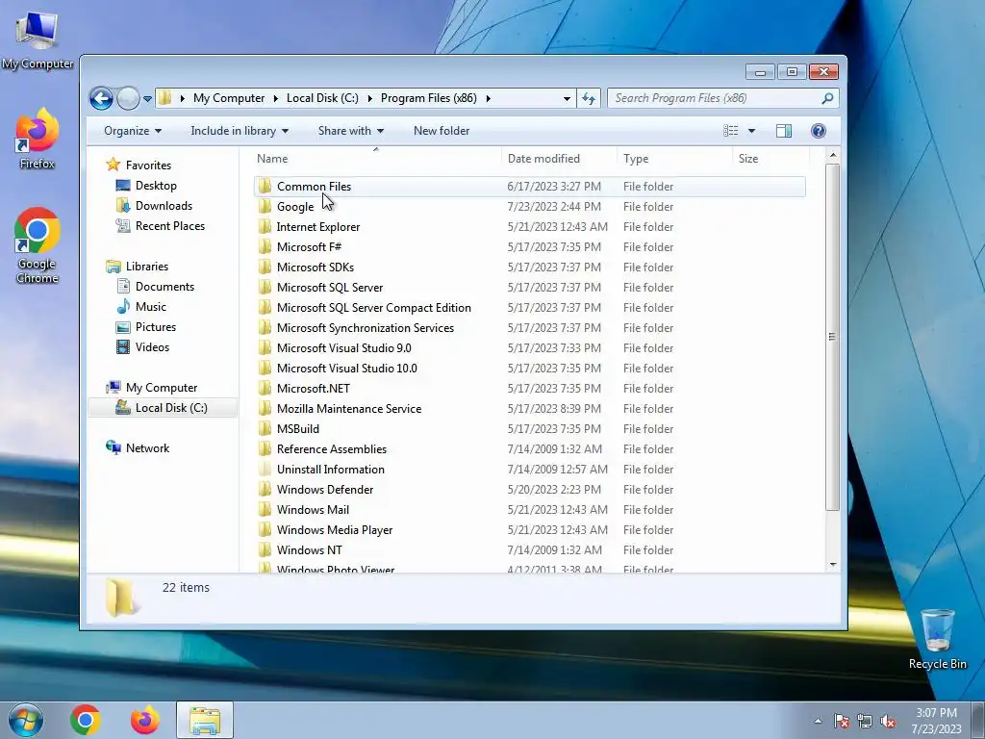The image size is (985, 739).
Task: Select the Internet Explorer folder icon
Action: tap(265, 226)
